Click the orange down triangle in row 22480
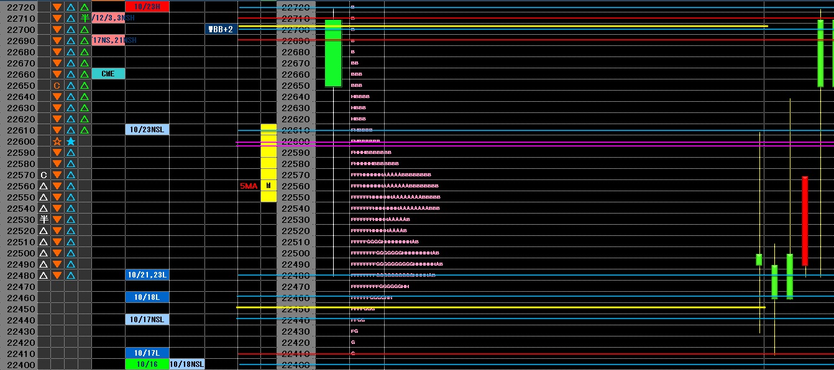Viewport: 834px width, 370px height. coord(57,275)
